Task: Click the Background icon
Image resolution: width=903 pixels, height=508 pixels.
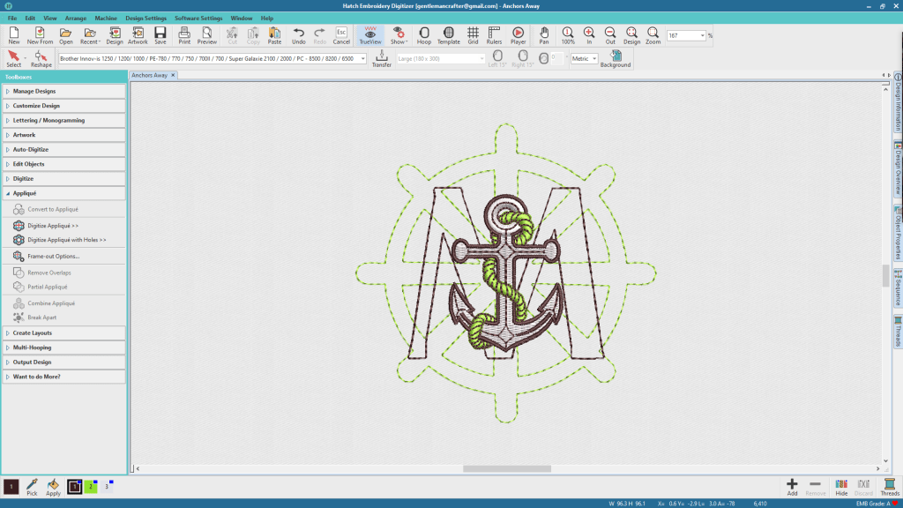Action: click(616, 58)
